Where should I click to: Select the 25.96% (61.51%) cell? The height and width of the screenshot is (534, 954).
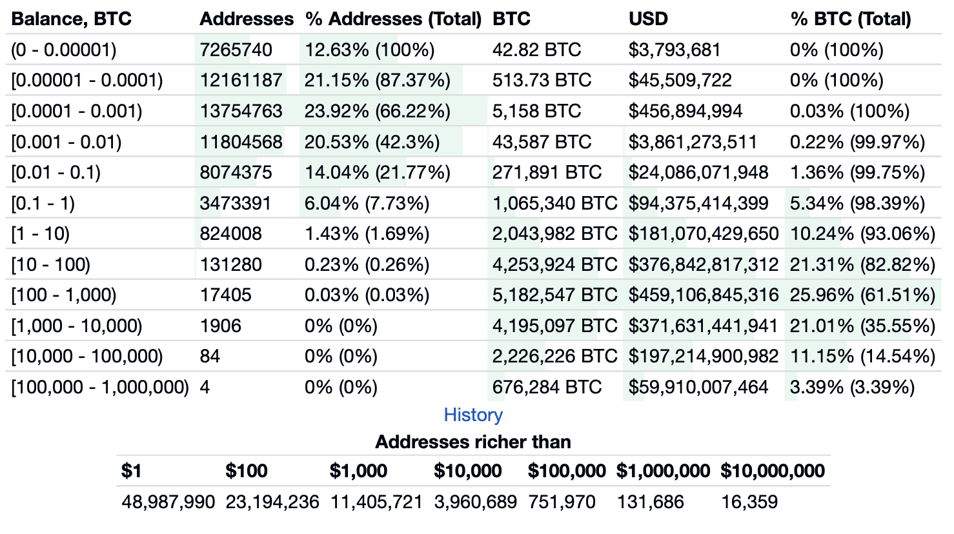[862, 295]
